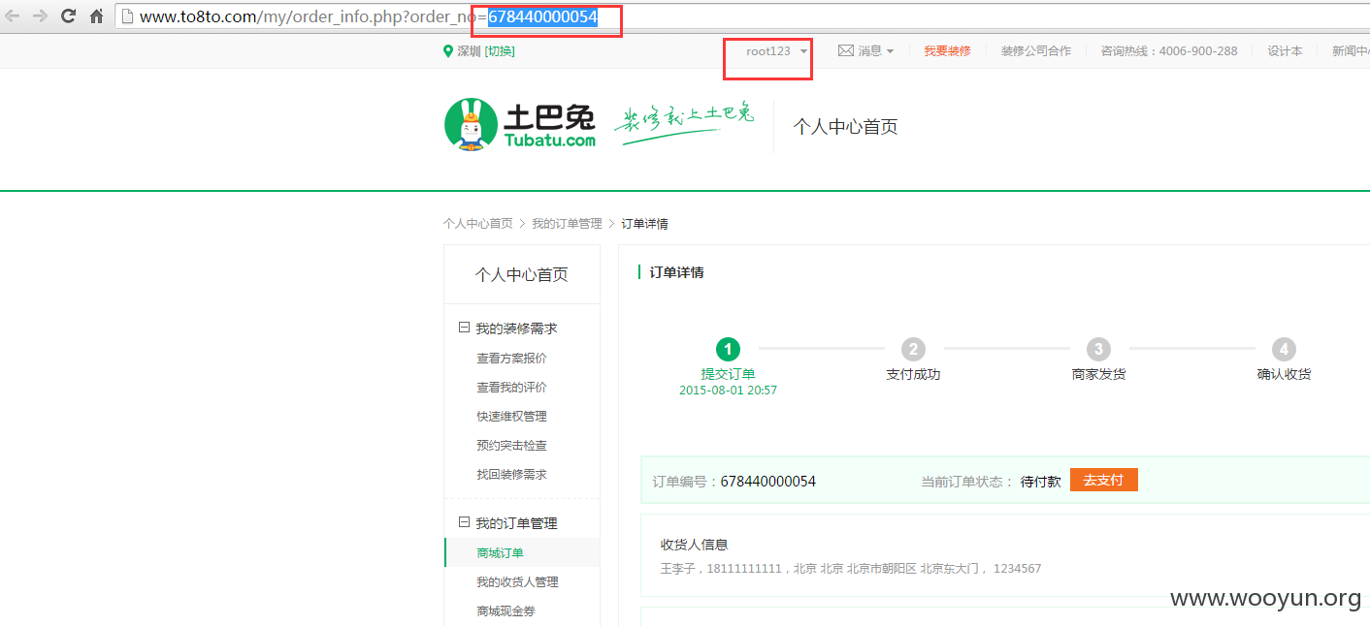Click order number 678440000054 text
1370x626 pixels.
point(768,482)
